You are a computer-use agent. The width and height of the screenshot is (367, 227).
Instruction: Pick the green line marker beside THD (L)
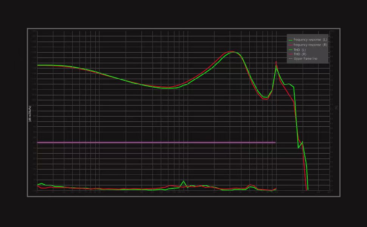[x=291, y=50]
